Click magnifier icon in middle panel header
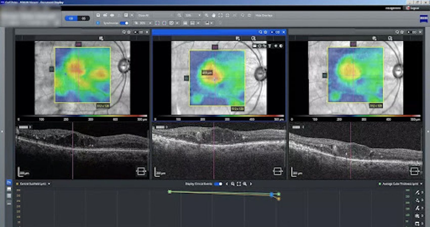 click(x=260, y=32)
